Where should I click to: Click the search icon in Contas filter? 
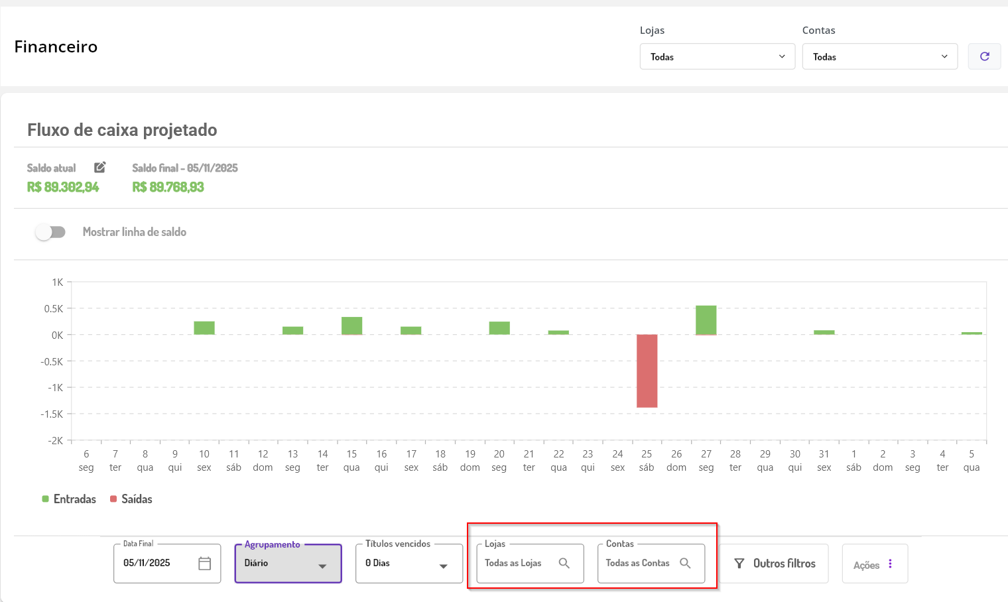point(685,563)
